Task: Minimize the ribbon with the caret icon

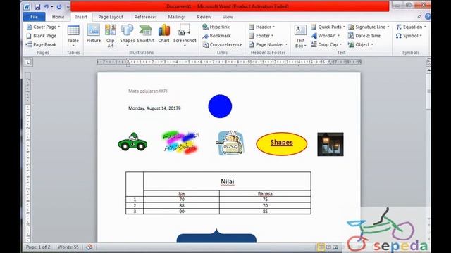Action: pos(420,17)
